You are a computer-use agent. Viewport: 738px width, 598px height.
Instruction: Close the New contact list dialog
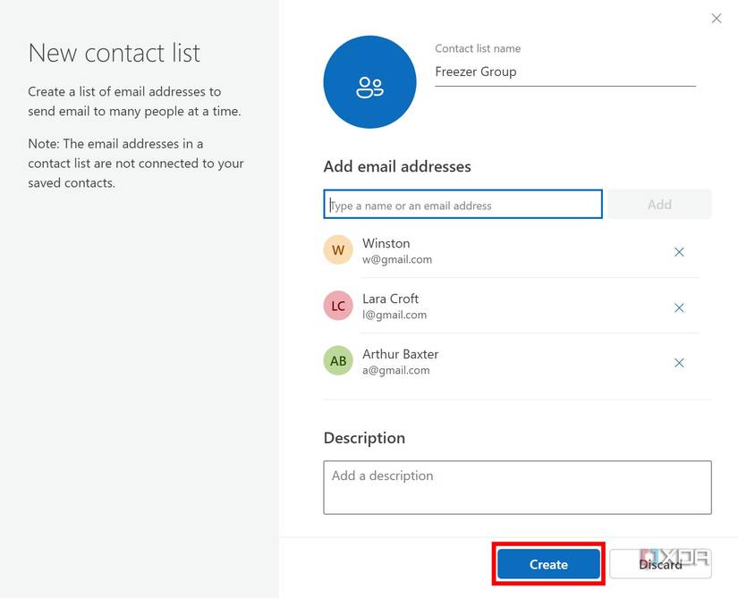(716, 18)
